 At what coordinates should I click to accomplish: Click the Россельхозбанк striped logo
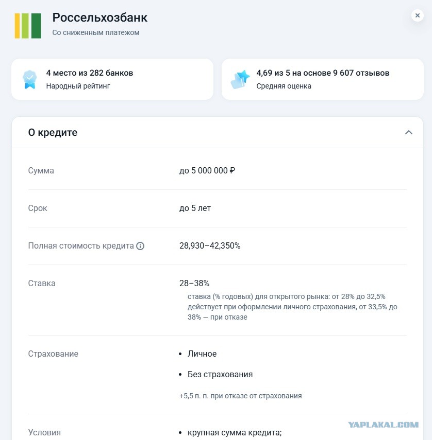click(x=28, y=26)
